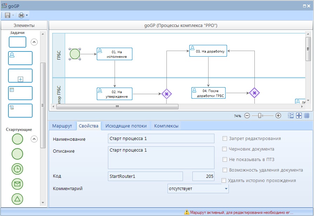The width and height of the screenshot is (314, 216).
Task: Pick the Message start event envelope element
Action: 18,184
